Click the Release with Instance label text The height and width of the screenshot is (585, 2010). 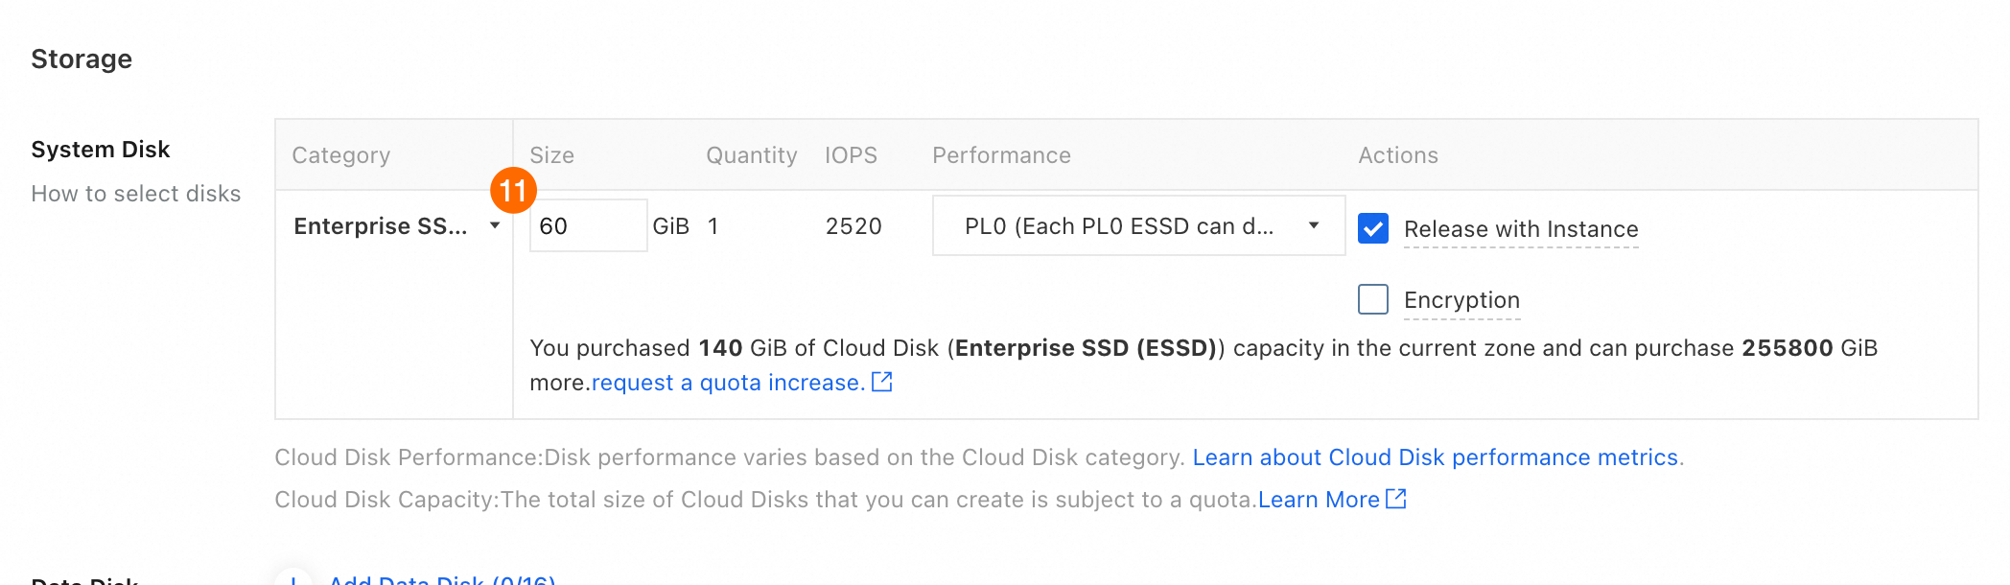1520,229
